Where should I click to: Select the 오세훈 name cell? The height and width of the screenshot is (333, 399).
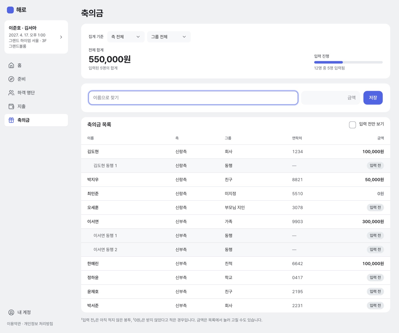coord(93,207)
